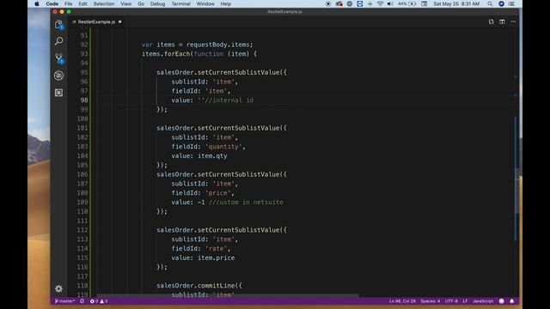The height and width of the screenshot is (309, 550).
Task: Click the screen recording menu bar icon
Action: [328, 3]
